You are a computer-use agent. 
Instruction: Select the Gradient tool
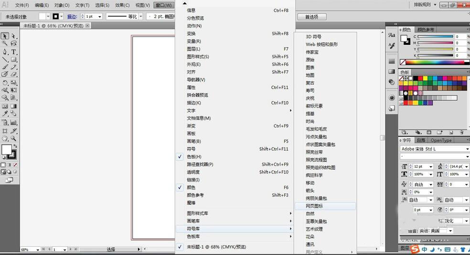[x=13, y=106]
